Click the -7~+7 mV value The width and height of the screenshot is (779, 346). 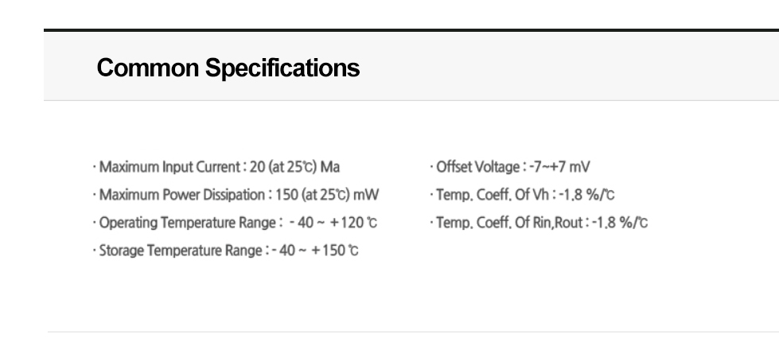coord(559,167)
